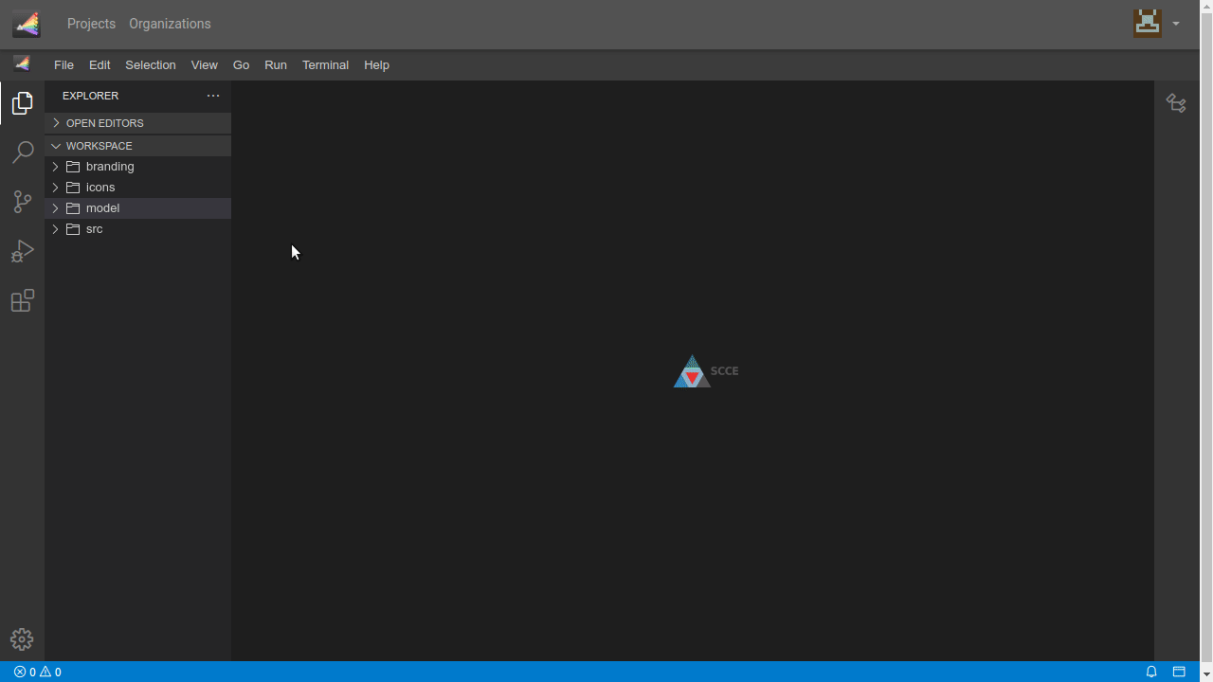Open the Help menu

[x=376, y=65]
